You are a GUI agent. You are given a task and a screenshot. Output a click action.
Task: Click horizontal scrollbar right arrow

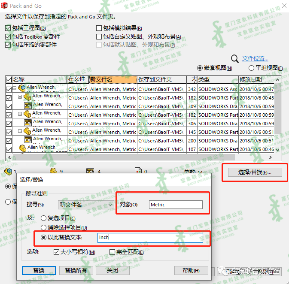pos(271,157)
